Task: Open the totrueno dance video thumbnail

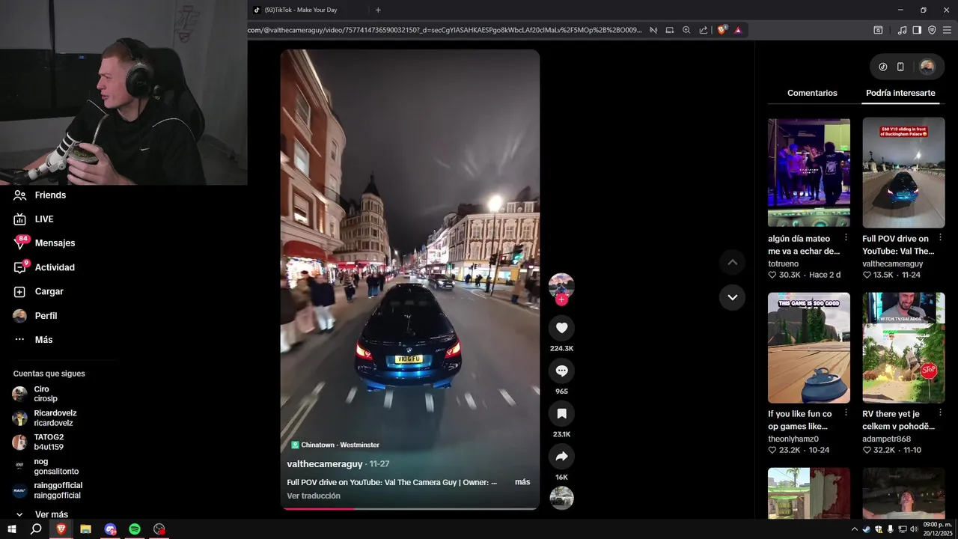Action: [x=809, y=172]
